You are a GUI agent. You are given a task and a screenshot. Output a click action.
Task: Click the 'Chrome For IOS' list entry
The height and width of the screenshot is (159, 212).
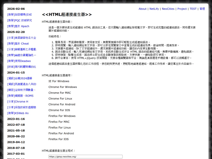pyautogui.click(x=59, y=110)
